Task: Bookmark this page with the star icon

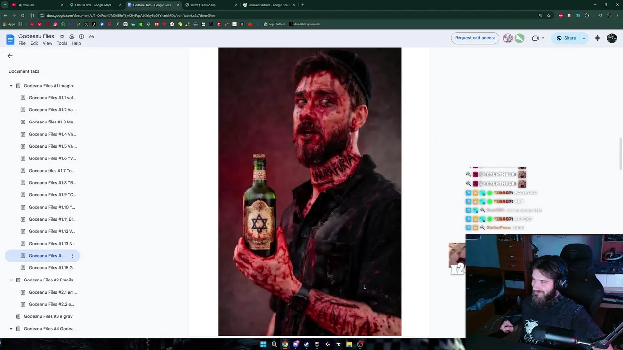Action: [x=549, y=15]
